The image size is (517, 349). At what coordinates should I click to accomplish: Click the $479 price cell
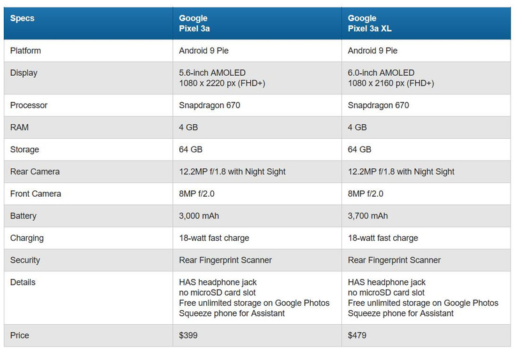[x=358, y=336]
